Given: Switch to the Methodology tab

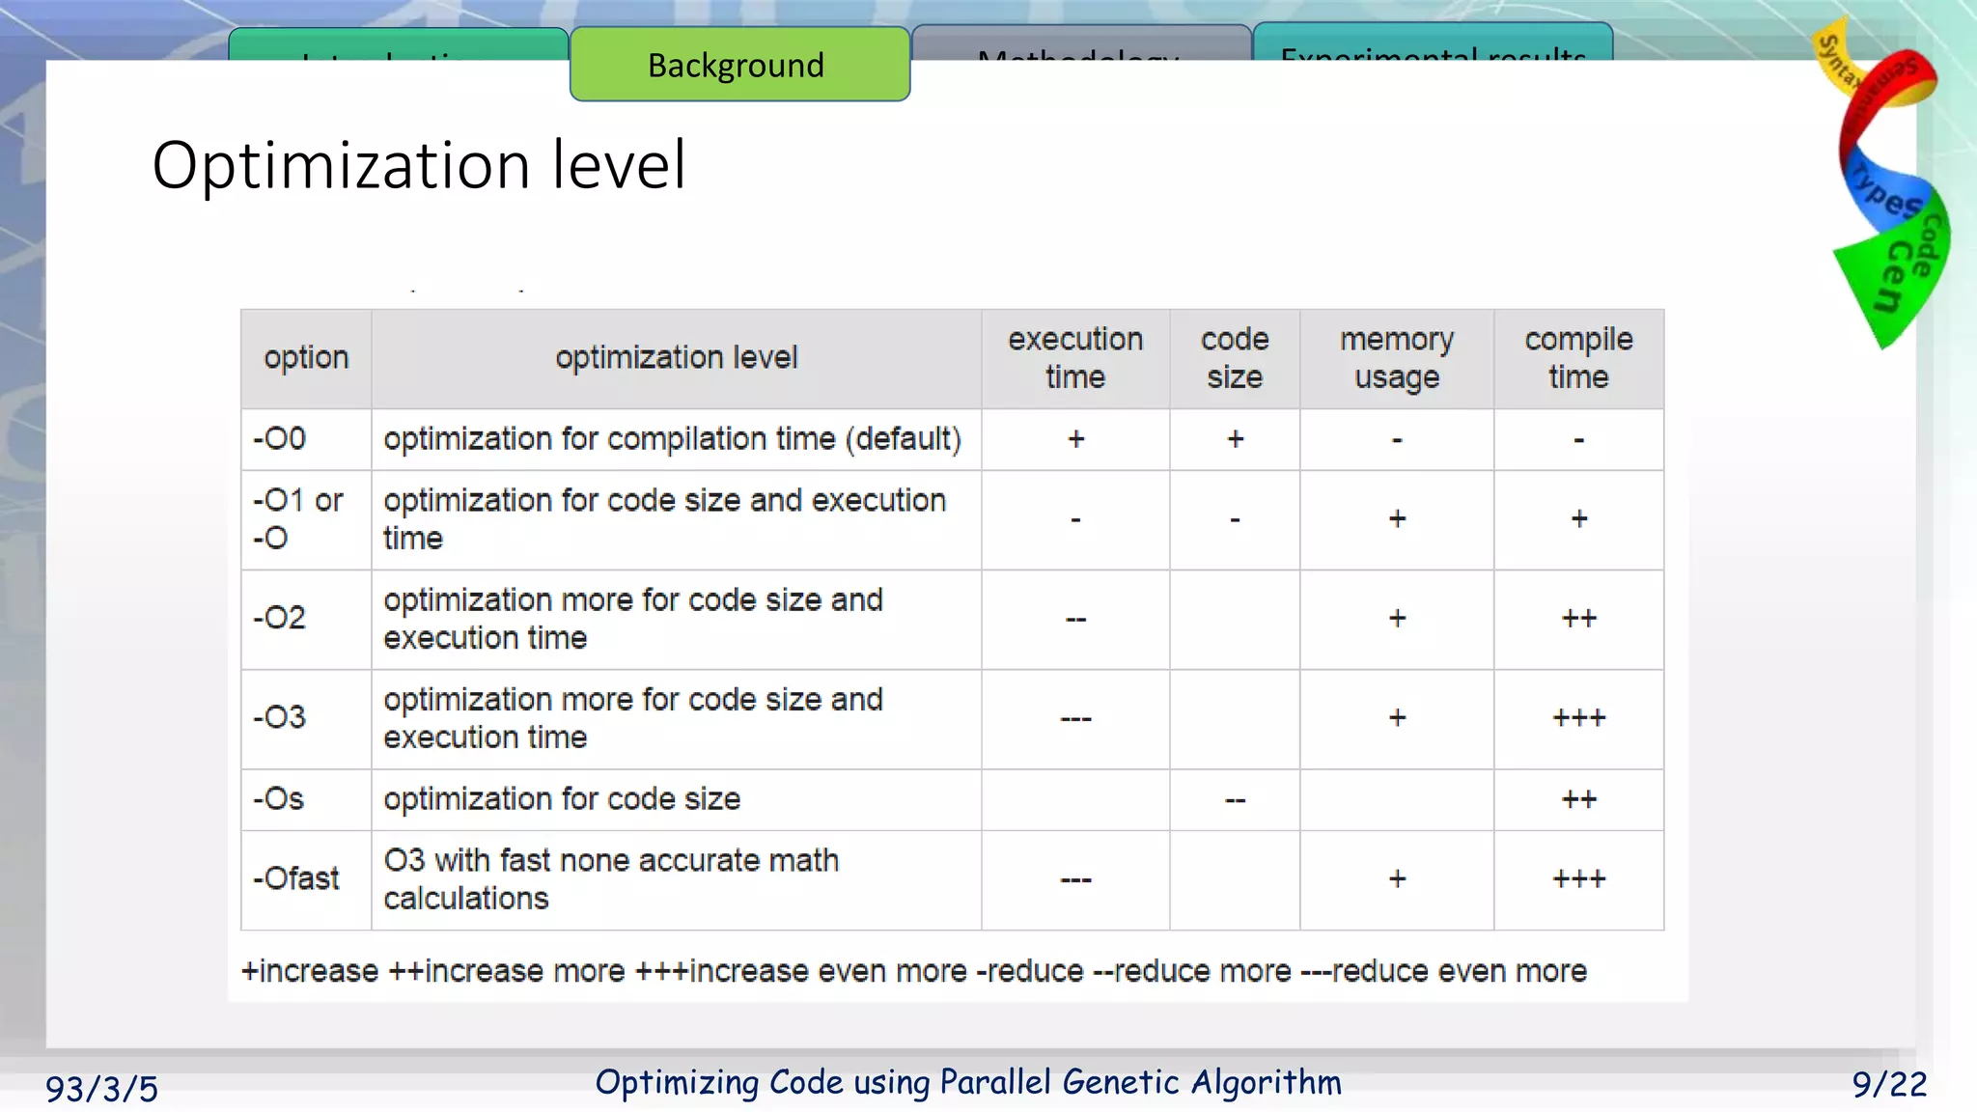Looking at the screenshot, I should 1080,44.
